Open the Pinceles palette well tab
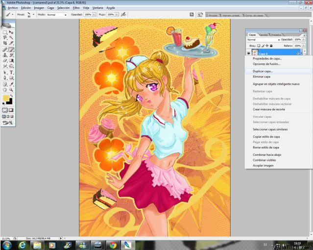 click(213, 15)
